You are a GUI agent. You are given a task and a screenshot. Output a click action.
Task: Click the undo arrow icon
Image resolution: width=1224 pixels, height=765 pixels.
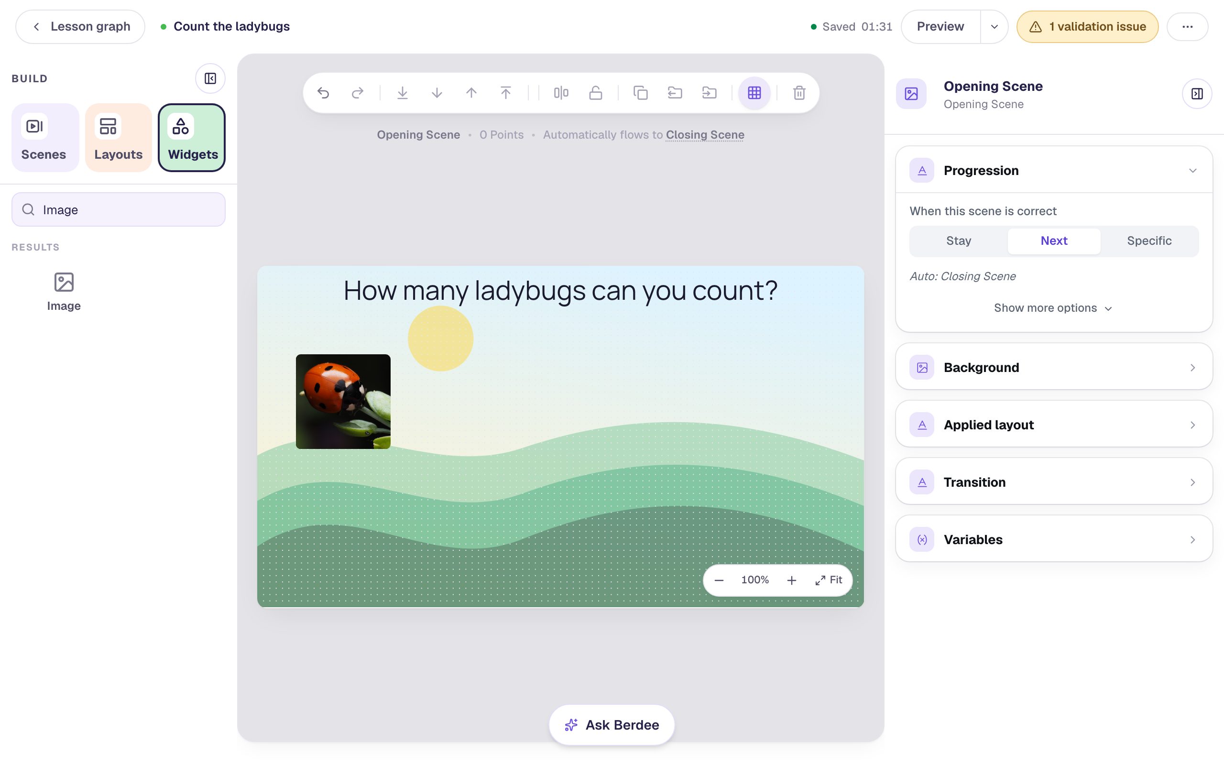pyautogui.click(x=323, y=93)
